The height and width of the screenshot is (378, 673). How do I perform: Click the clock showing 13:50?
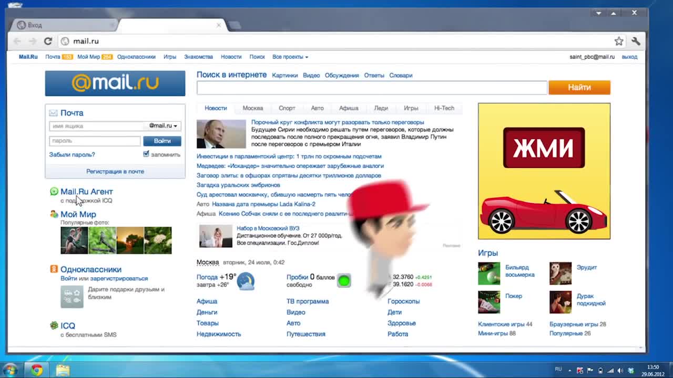[652, 367]
